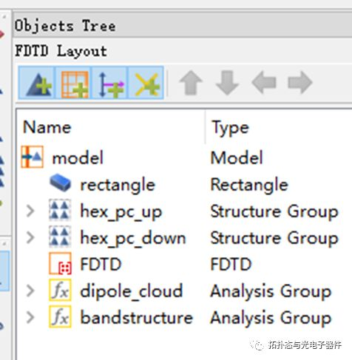
Task: Expand the dipole_cloud analysis group
Action: 30,291
